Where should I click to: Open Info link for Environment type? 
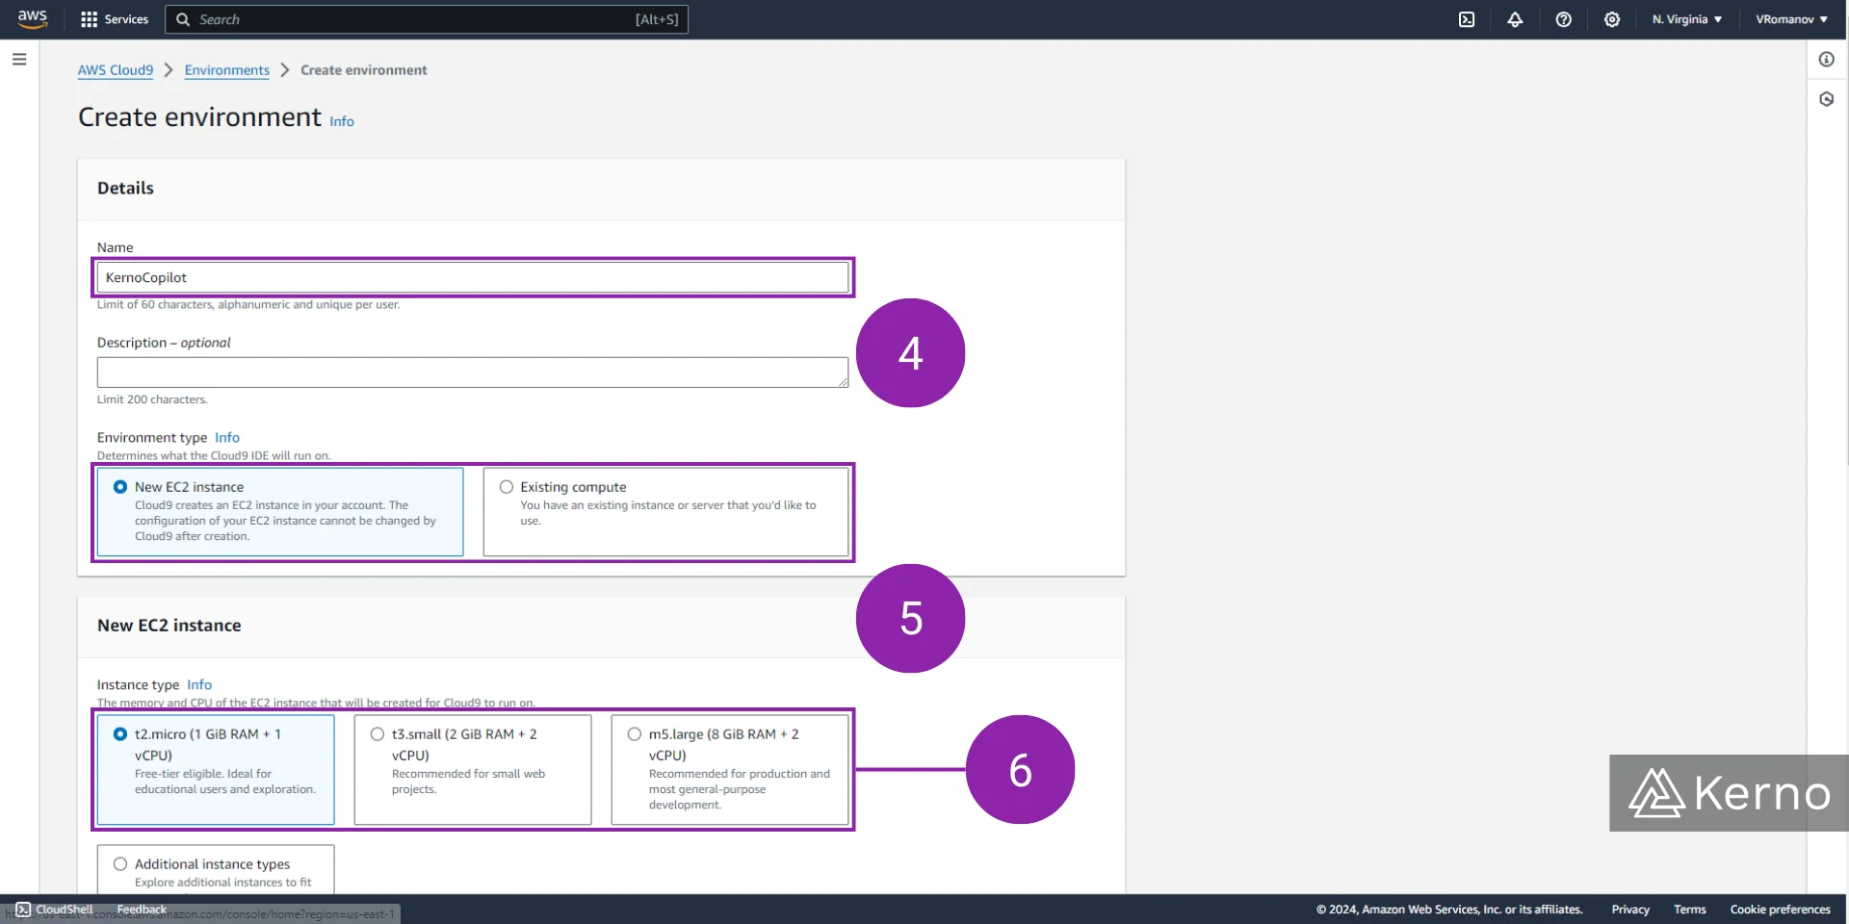tap(227, 438)
